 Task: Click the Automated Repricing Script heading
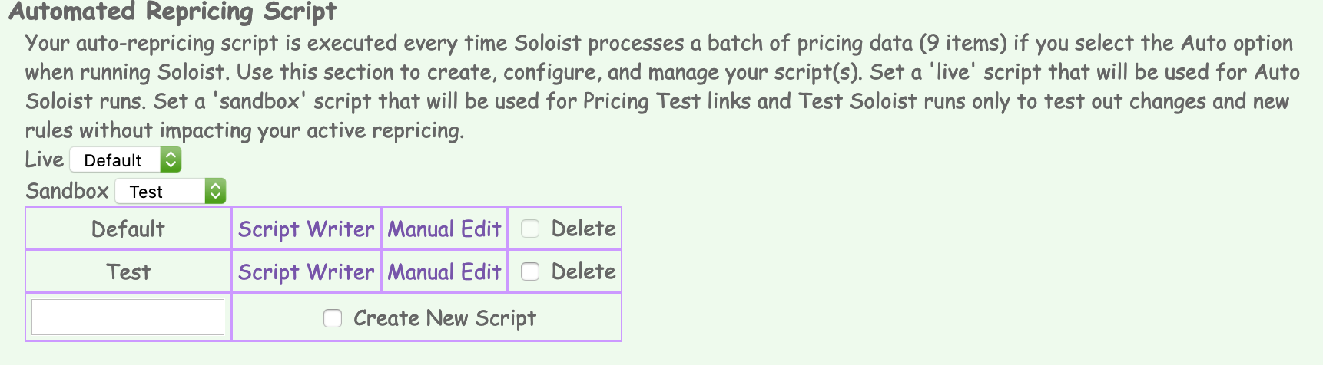point(173,12)
